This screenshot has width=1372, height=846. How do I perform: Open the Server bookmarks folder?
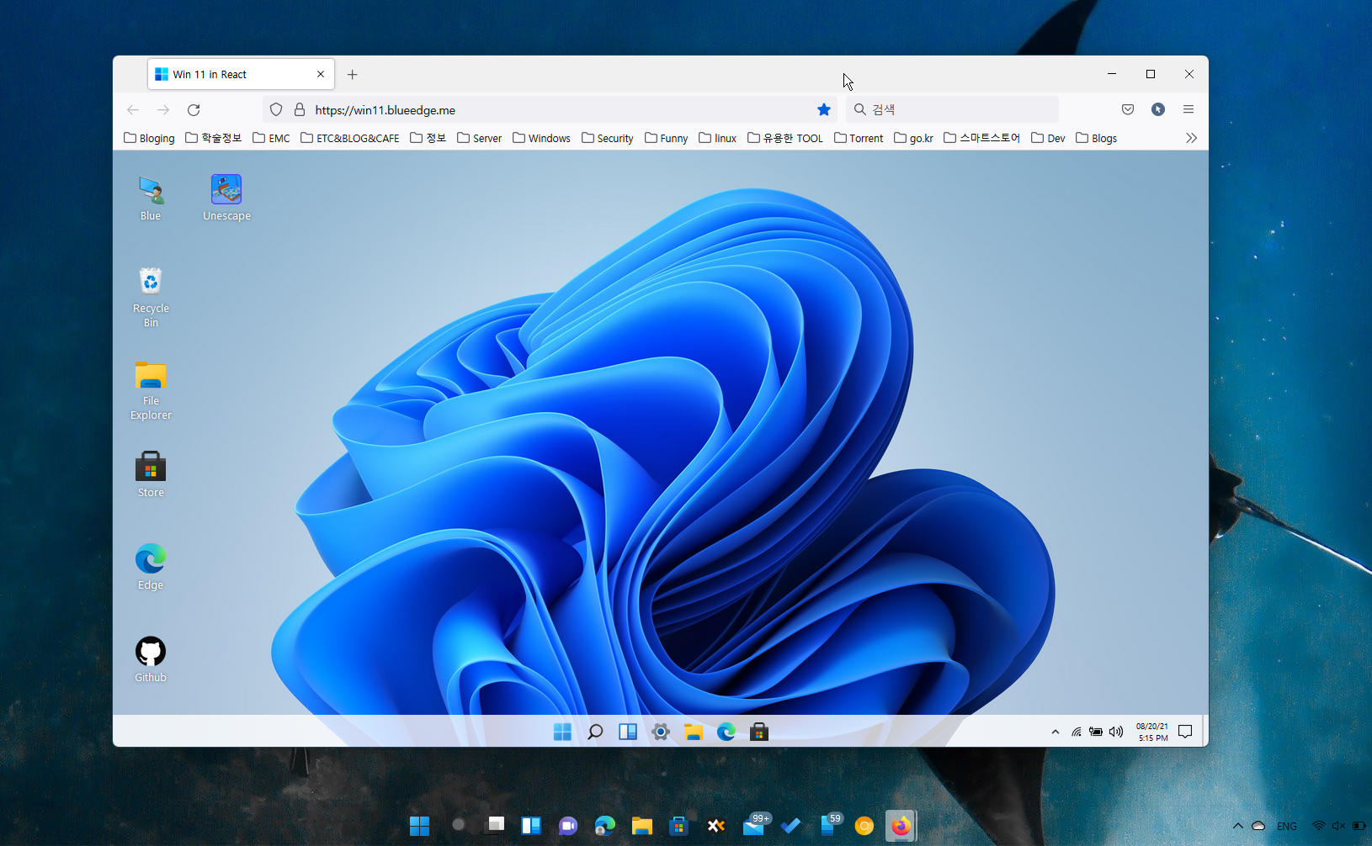[479, 138]
